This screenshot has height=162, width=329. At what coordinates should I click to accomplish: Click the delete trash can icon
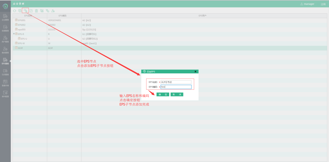(x=36, y=11)
